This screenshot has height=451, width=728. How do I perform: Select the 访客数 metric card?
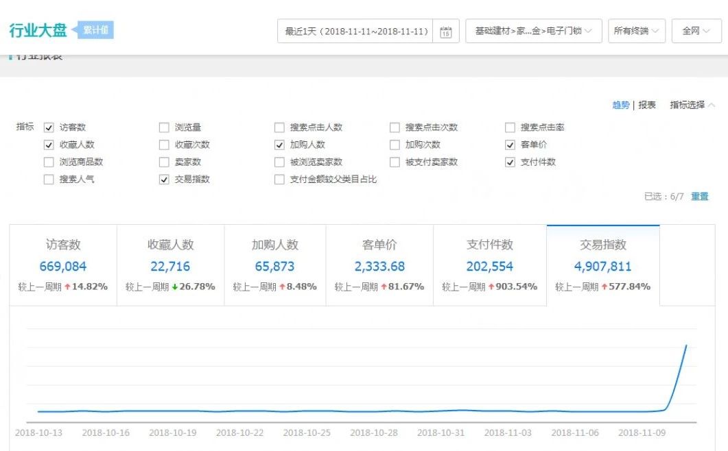click(x=63, y=265)
